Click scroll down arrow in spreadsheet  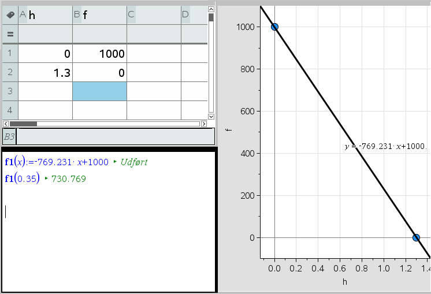pos(211,116)
